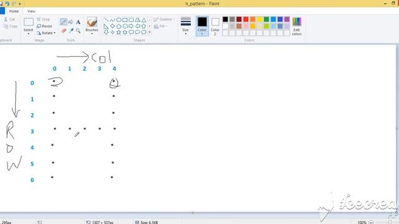Activate the Color 2 background button
This screenshot has width=399, height=224.
click(x=215, y=26)
